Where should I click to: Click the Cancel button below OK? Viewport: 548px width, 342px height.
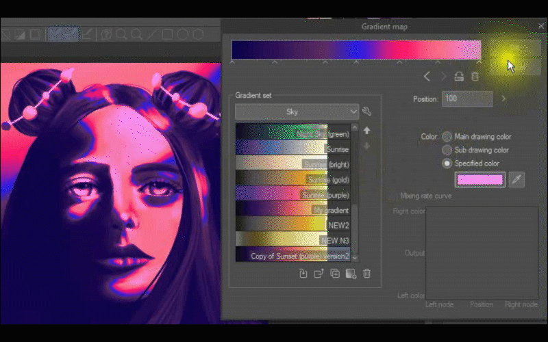[x=515, y=66]
